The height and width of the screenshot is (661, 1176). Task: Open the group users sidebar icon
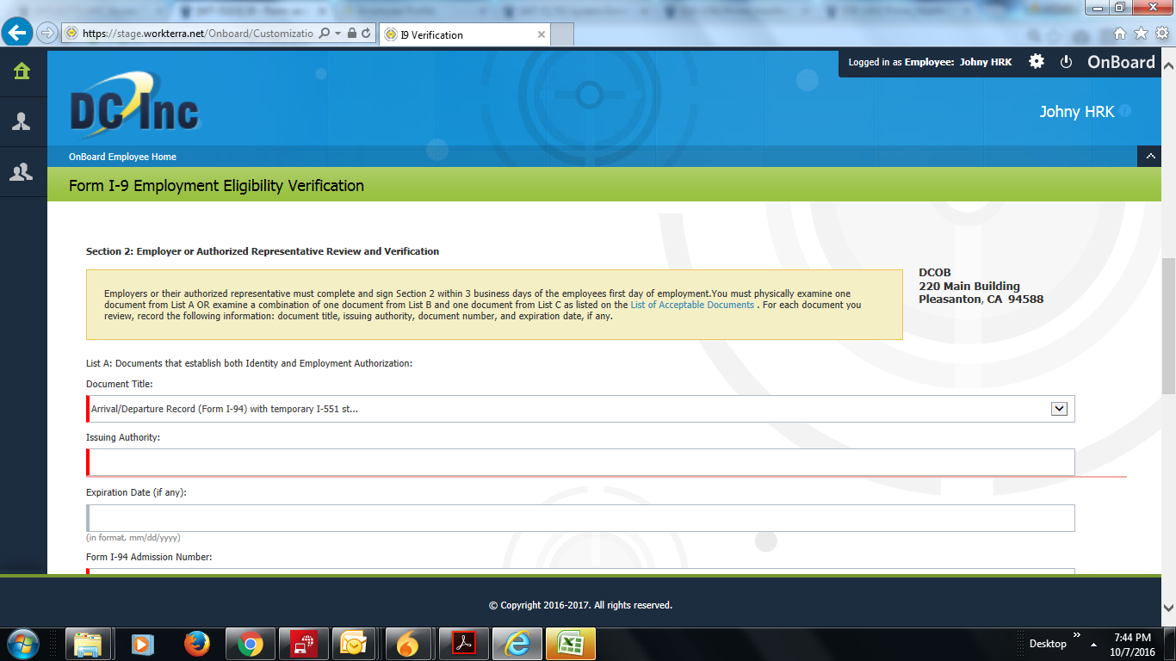pos(22,172)
